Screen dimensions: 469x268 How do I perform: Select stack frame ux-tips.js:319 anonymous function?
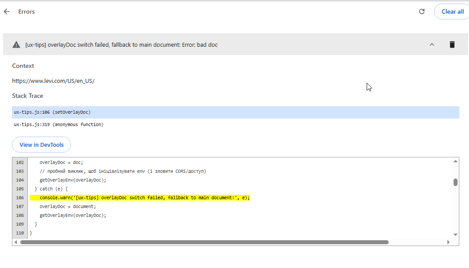[236, 125]
